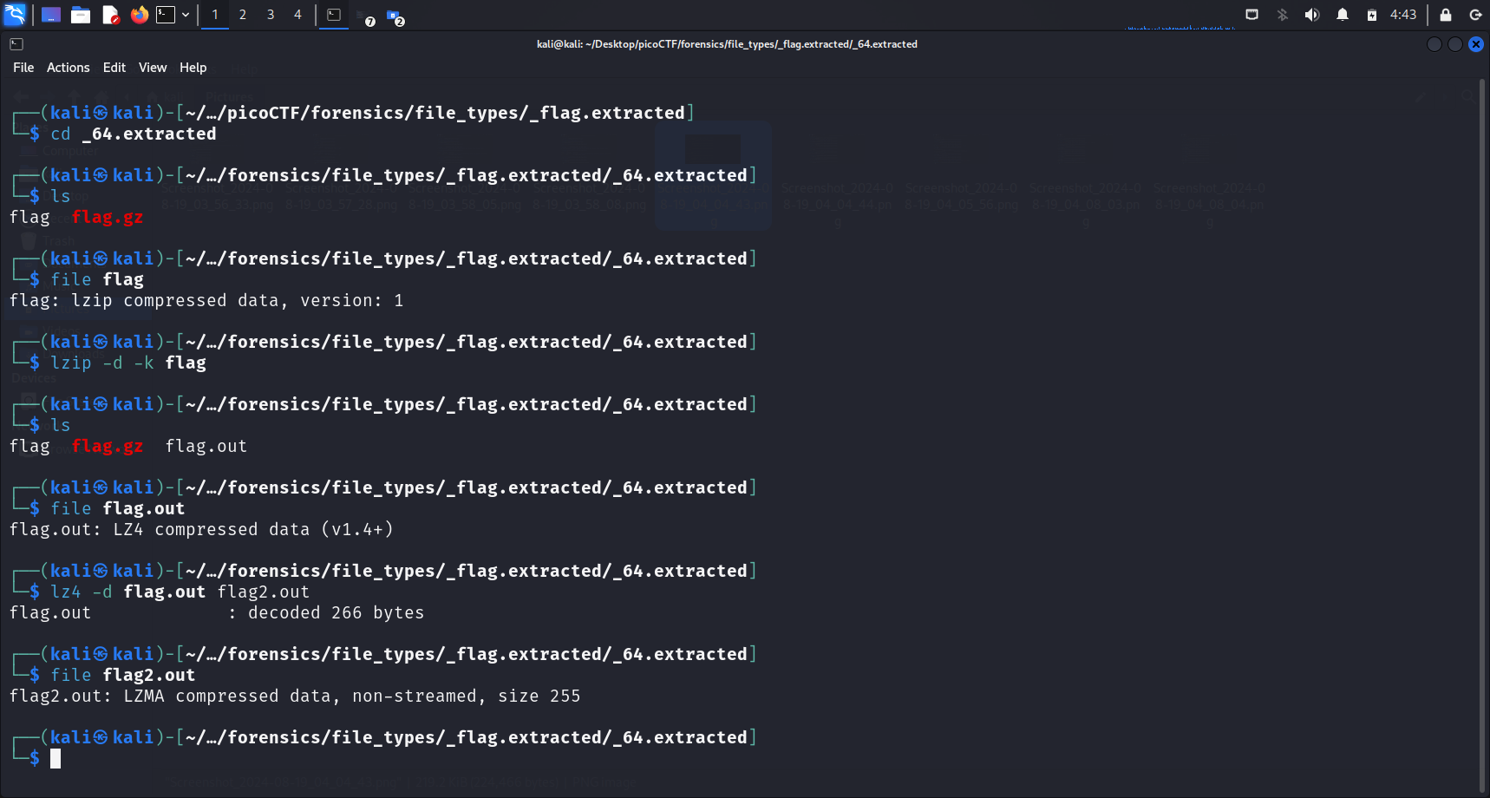Open the Kali applications menu
The image size is (1490, 798).
point(15,15)
